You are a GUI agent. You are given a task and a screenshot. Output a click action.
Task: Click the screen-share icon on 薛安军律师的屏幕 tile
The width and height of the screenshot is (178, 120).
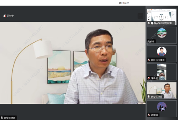point(152,23)
